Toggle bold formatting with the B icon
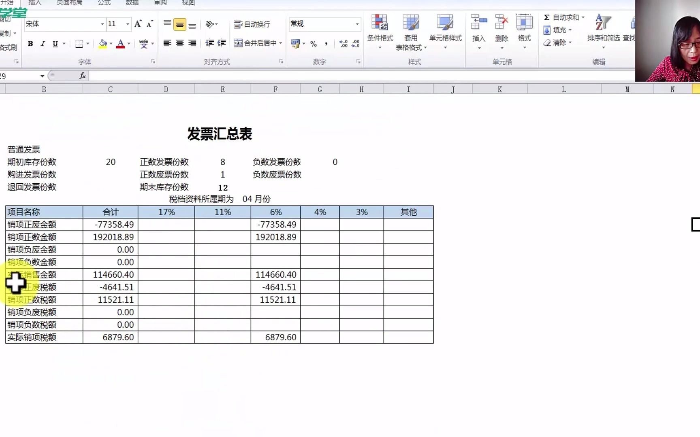Viewport: 700px width, 437px height. pos(30,44)
